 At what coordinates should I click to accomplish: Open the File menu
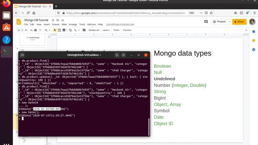(26, 25)
